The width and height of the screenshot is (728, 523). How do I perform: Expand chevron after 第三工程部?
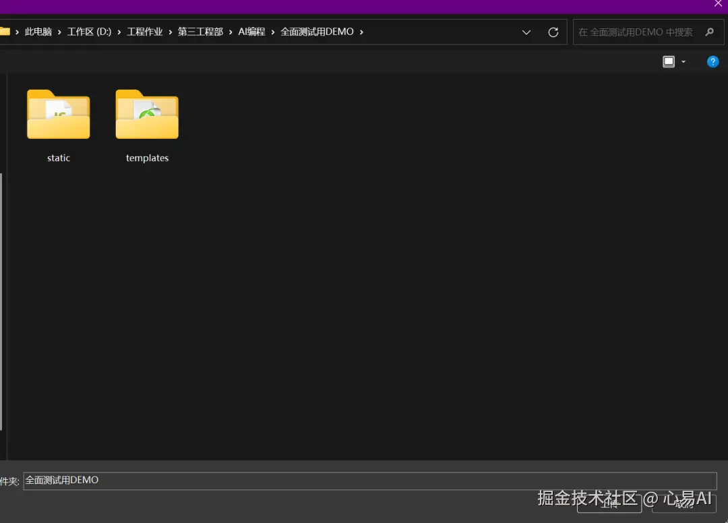231,32
